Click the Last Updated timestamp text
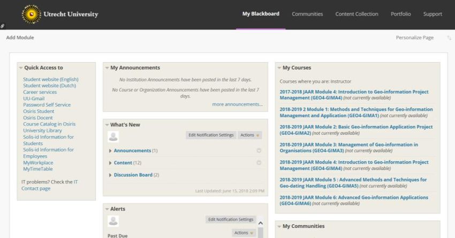 230,191
